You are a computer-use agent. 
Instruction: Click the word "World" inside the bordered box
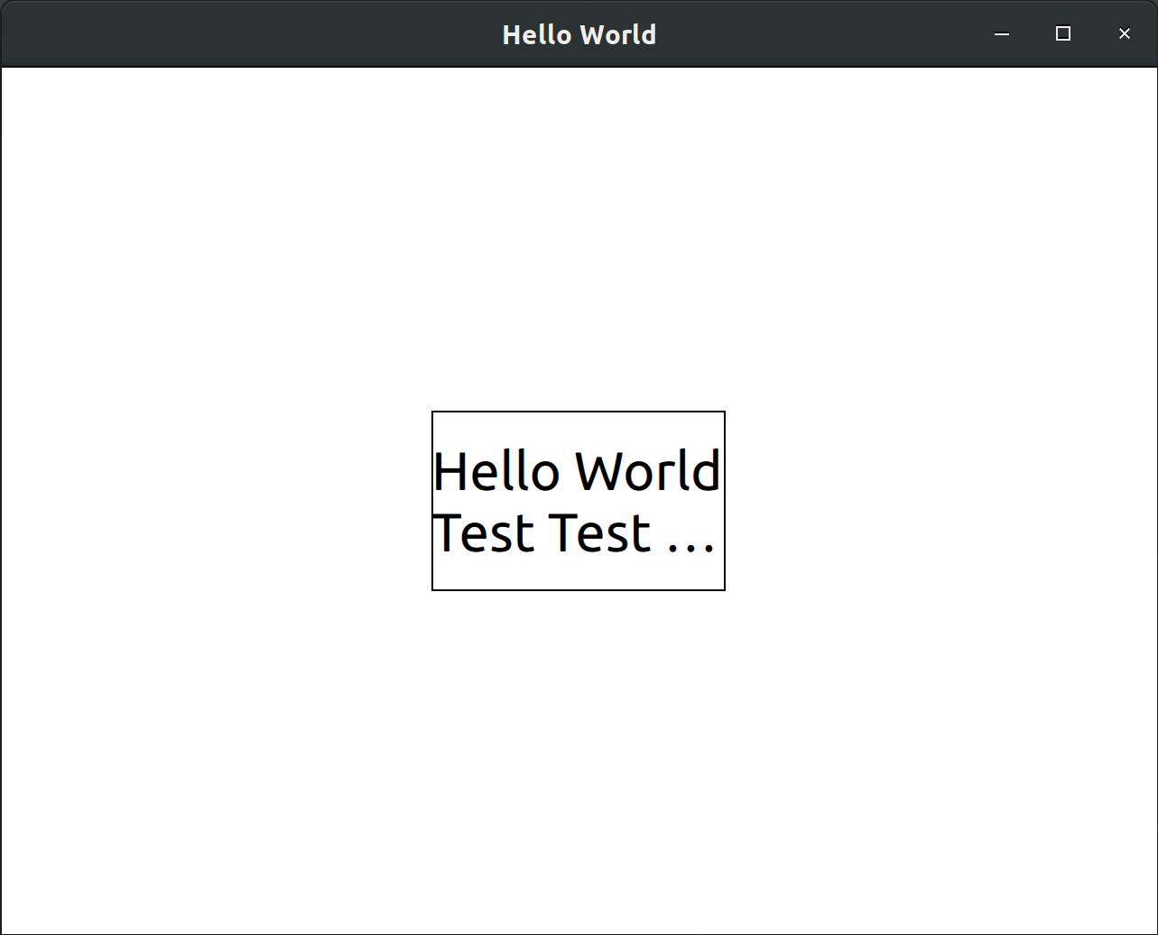pos(647,472)
